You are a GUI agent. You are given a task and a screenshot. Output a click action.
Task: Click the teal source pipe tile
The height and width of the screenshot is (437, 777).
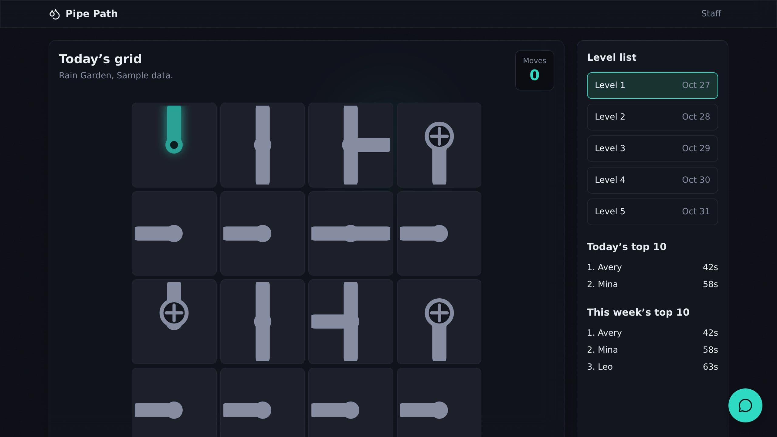[174, 145]
